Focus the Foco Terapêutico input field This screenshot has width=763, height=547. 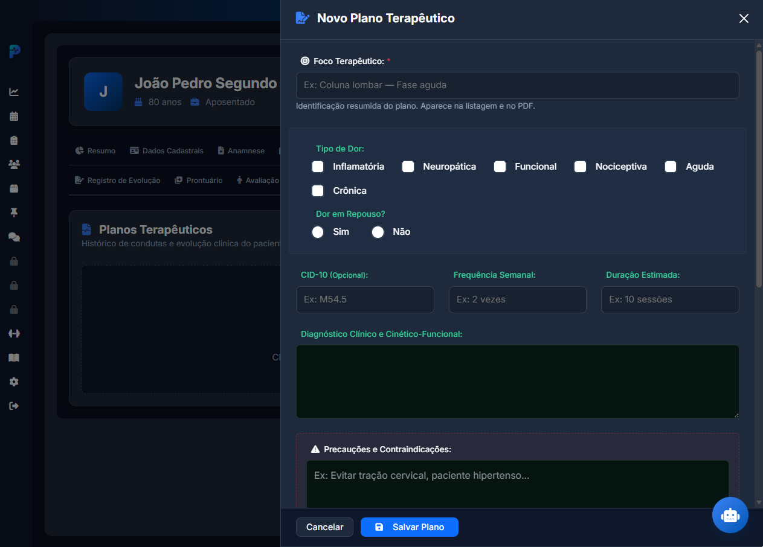pyautogui.click(x=518, y=86)
